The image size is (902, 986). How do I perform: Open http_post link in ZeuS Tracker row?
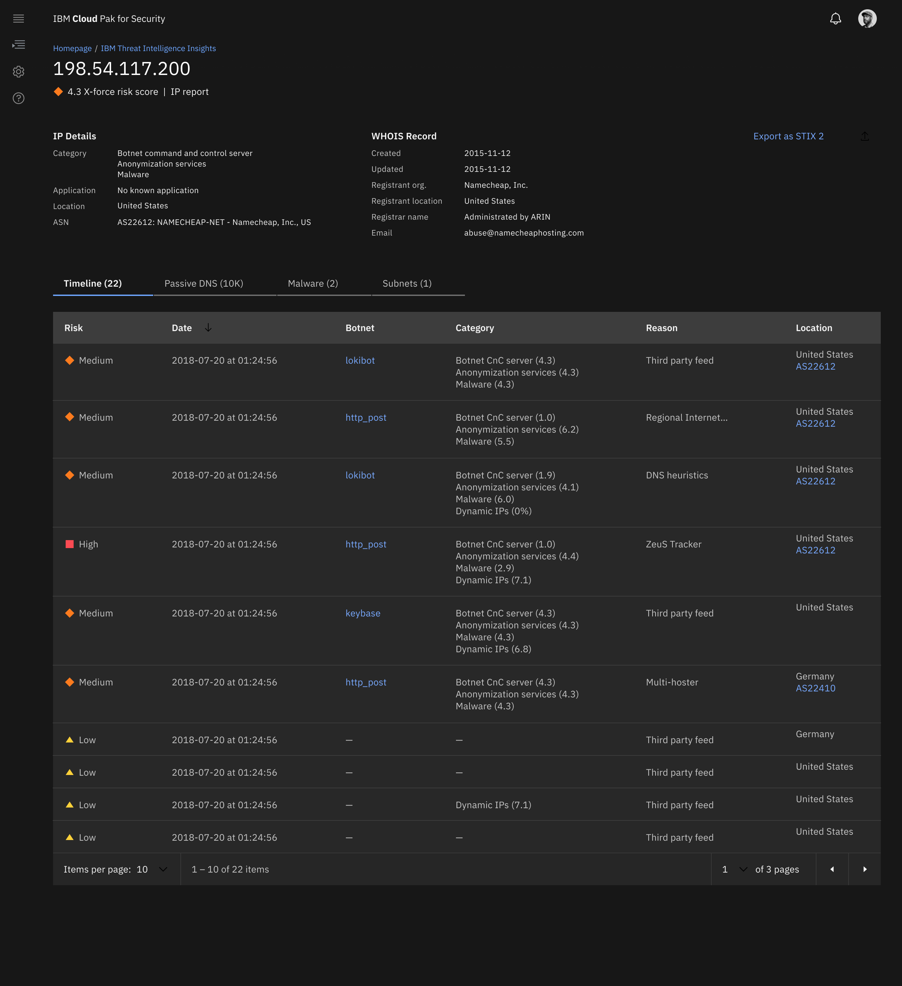(x=366, y=544)
